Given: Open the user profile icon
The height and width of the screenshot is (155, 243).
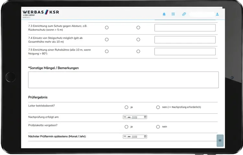Looking at the screenshot, I should (x=217, y=14).
